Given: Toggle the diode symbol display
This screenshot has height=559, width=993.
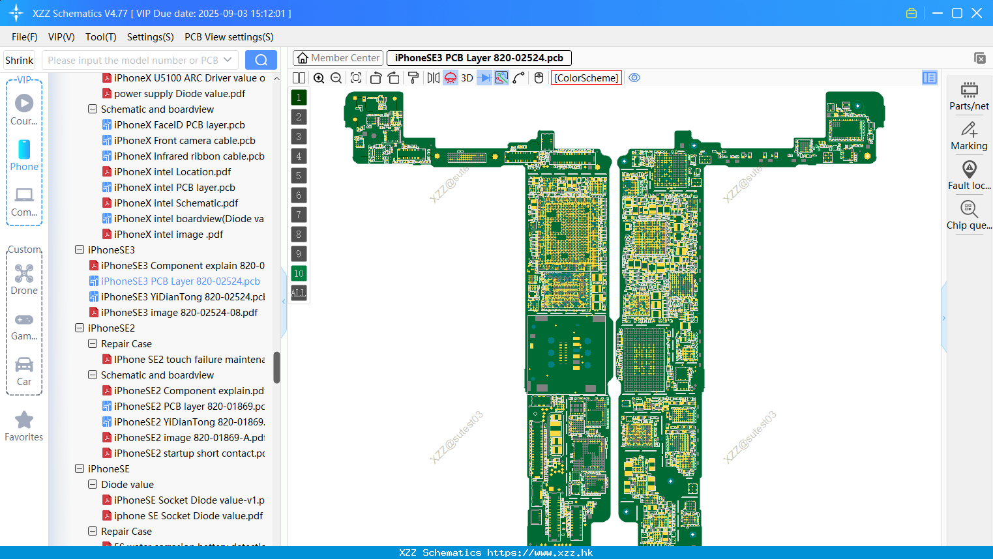Looking at the screenshot, I should point(484,78).
